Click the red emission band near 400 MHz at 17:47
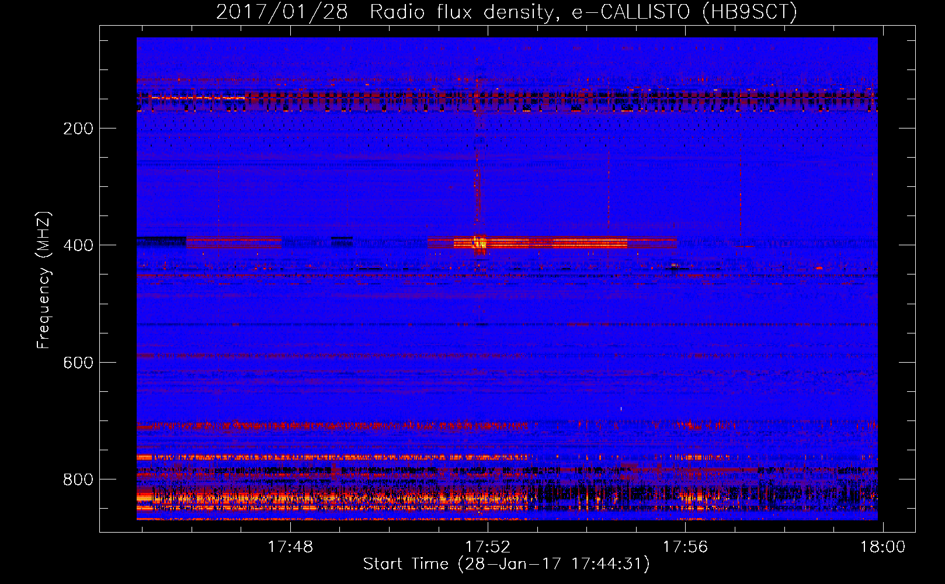Screen dimensions: 945x584 pyautogui.click(x=234, y=242)
